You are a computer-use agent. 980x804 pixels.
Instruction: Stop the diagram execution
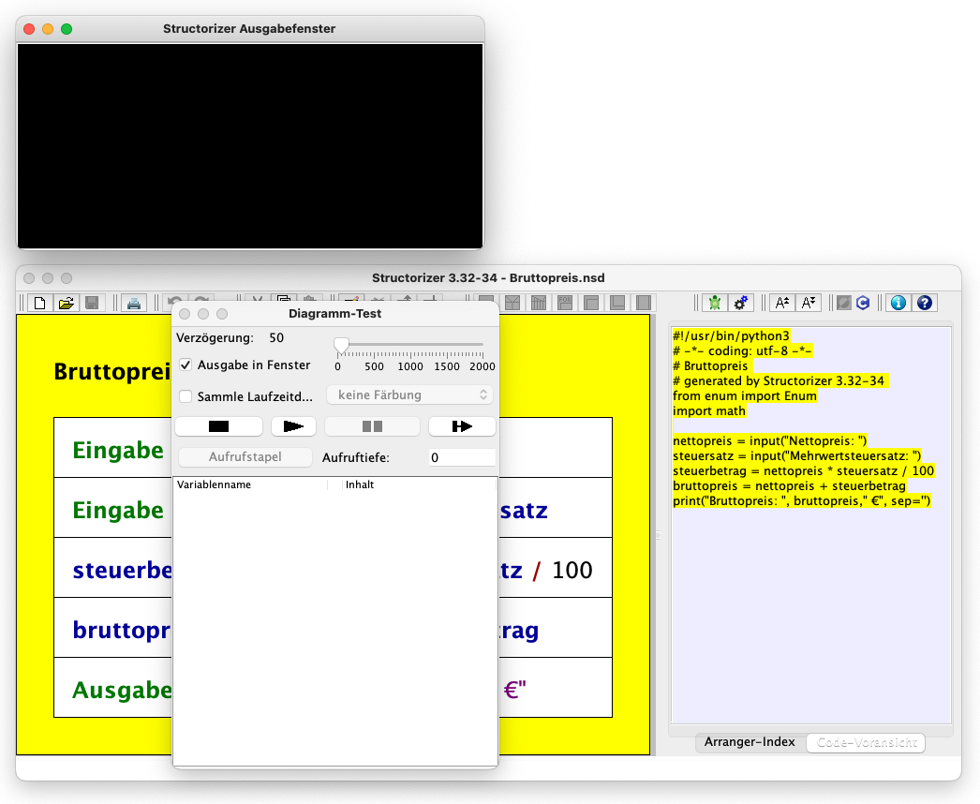point(218,426)
